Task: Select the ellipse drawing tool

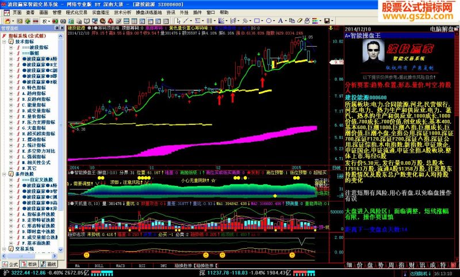Action: coord(269,21)
